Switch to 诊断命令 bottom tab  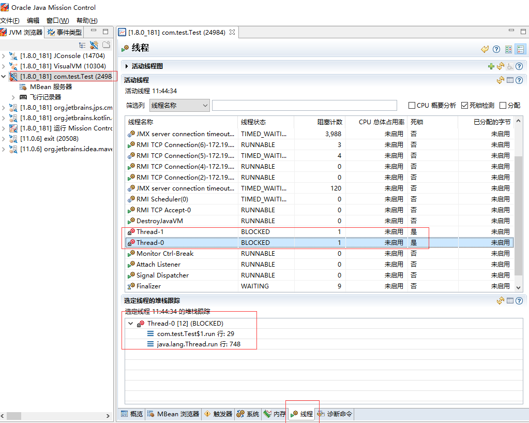coord(335,414)
